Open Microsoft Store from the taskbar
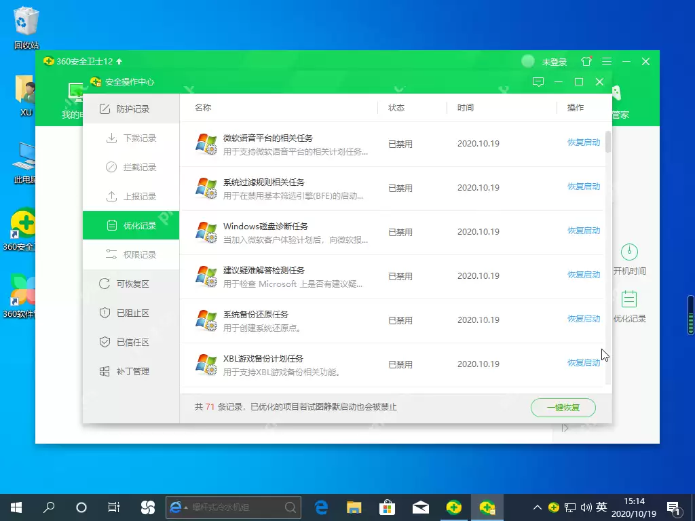Image resolution: width=695 pixels, height=521 pixels. click(x=387, y=507)
